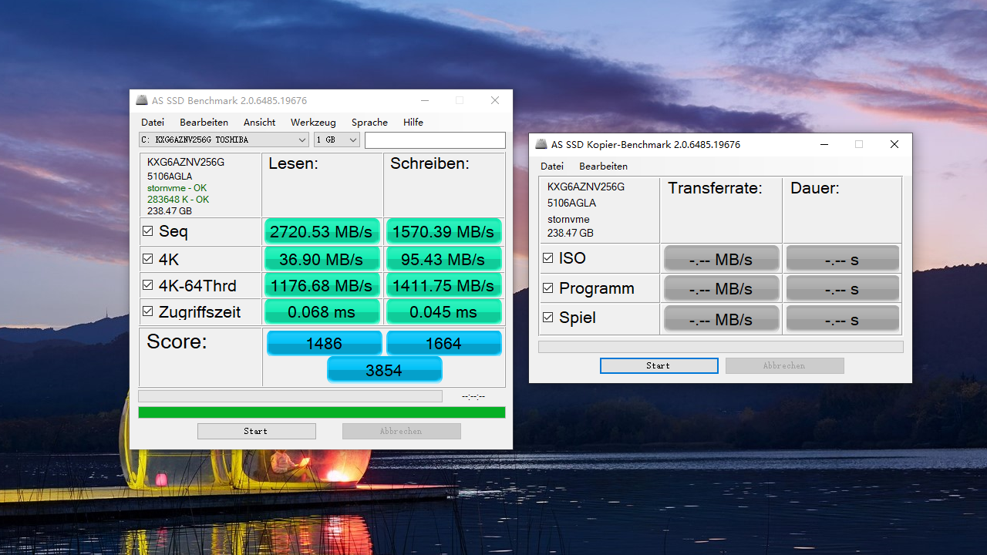Disable the Programm copy test checkbox
Screen dimensions: 987x555
[547, 288]
